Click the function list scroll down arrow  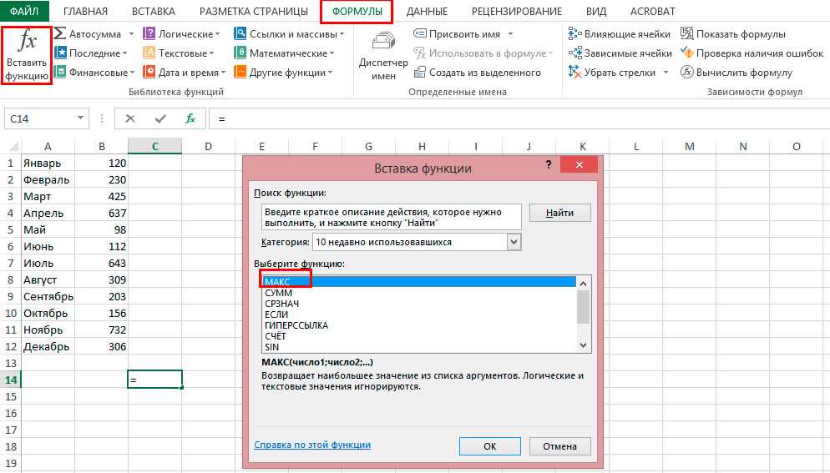click(584, 345)
